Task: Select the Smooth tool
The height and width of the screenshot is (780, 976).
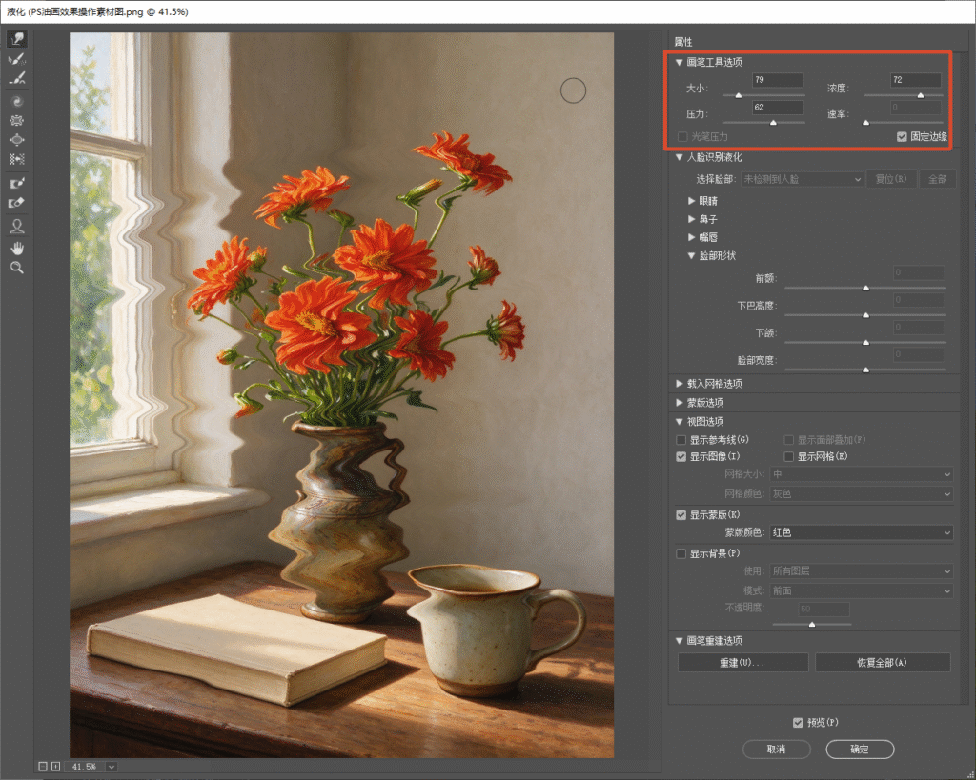Action: [17, 78]
